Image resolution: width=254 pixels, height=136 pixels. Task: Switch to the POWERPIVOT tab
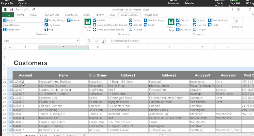[151, 15]
